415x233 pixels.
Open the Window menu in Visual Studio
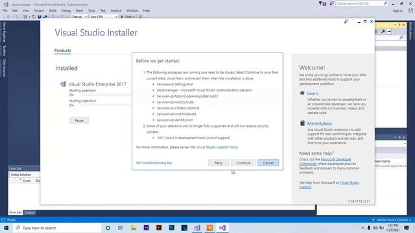pos(132,10)
